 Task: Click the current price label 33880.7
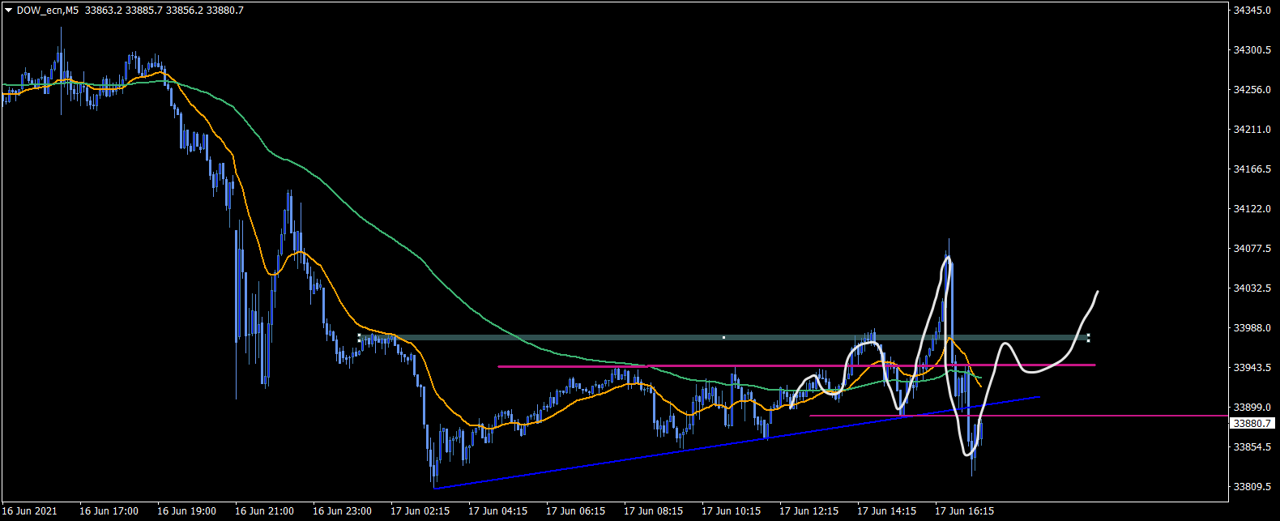coord(1252,424)
